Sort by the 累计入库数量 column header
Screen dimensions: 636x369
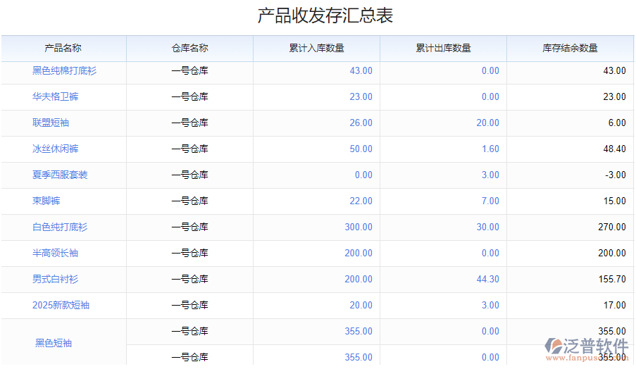click(x=316, y=48)
